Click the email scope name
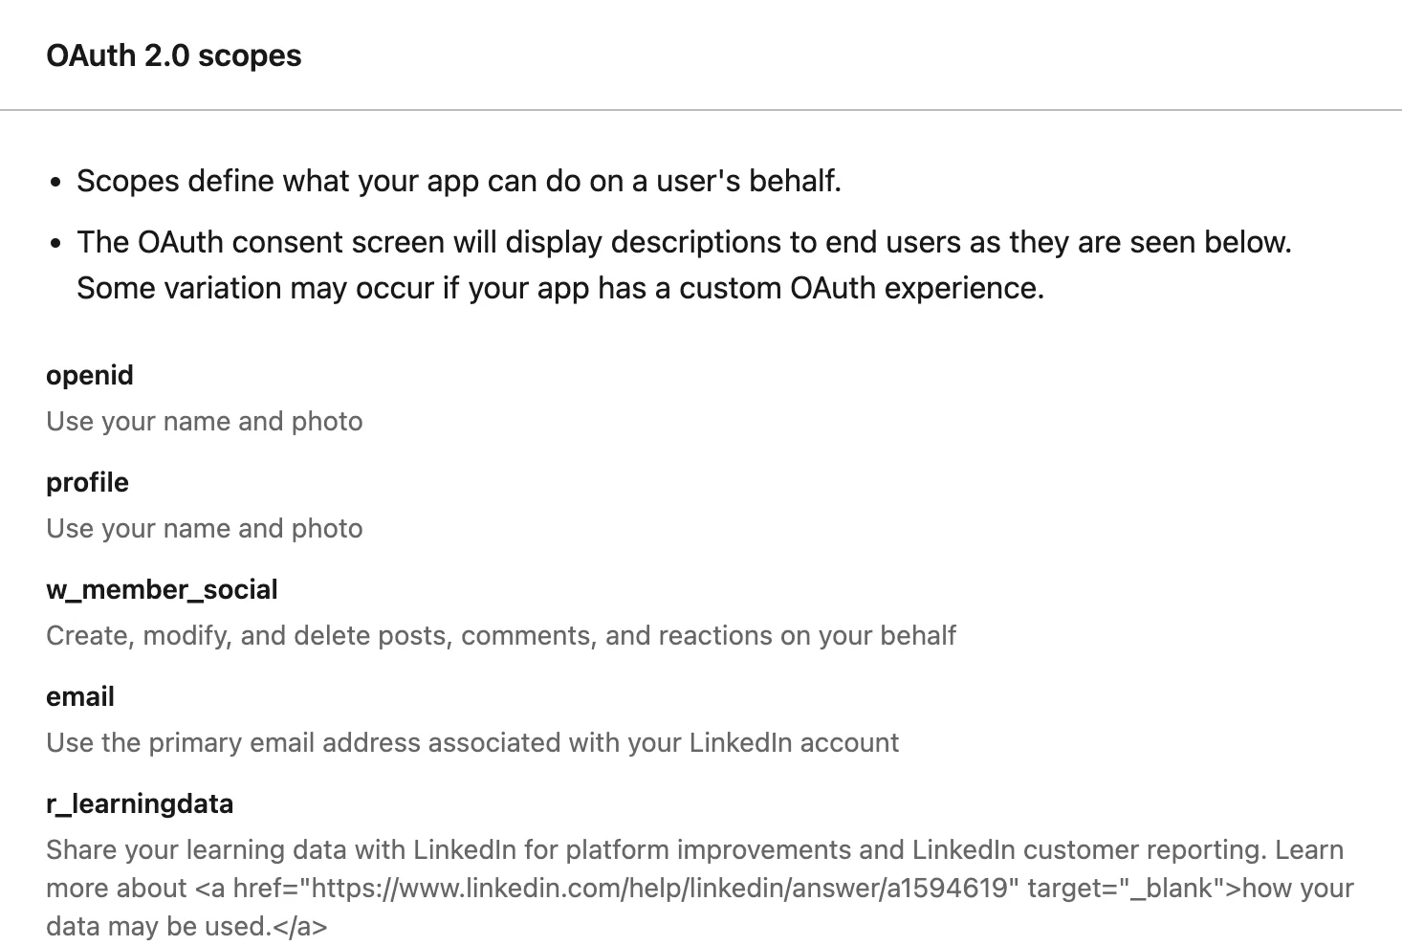Screen dimensions: 1402x945 80,696
